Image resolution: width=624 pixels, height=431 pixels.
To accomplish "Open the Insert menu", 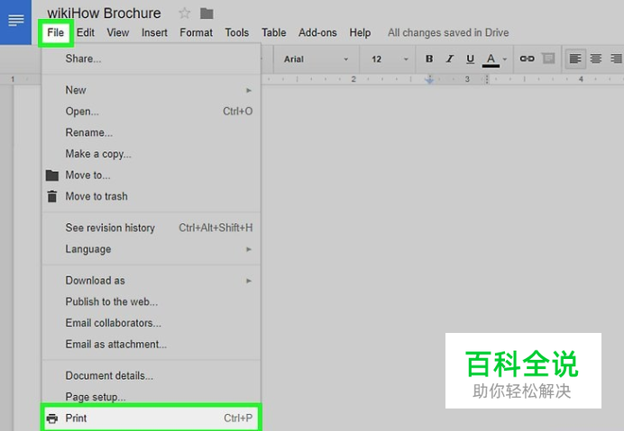I will tap(154, 32).
